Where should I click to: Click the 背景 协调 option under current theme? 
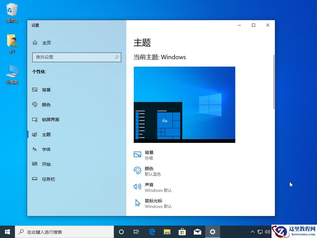[149, 155]
